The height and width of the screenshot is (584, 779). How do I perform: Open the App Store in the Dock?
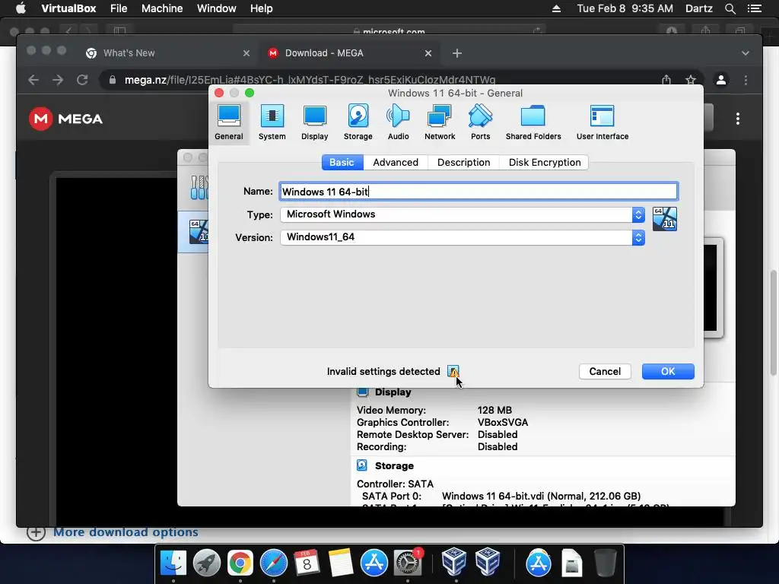coord(374,563)
